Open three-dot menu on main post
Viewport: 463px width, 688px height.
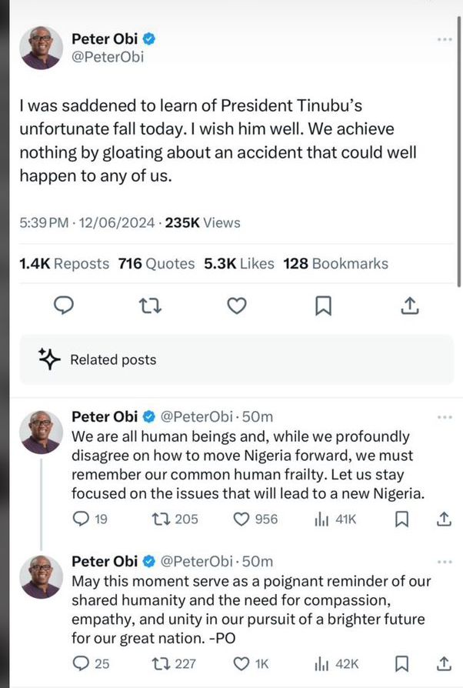[x=445, y=39]
